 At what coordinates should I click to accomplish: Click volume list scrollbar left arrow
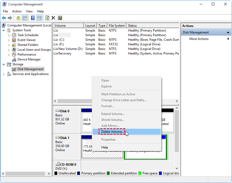[55, 101]
